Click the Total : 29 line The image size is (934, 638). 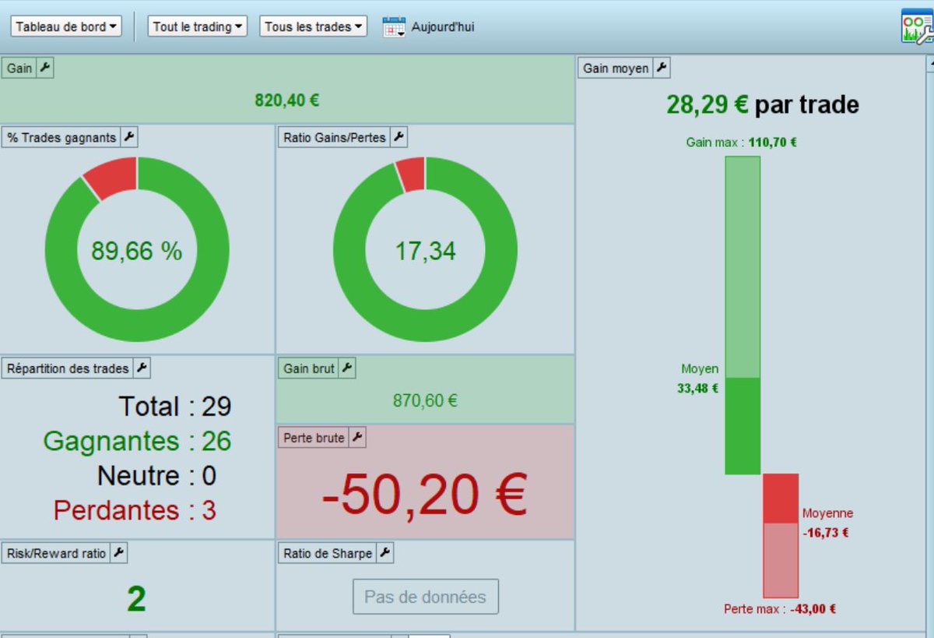point(175,407)
